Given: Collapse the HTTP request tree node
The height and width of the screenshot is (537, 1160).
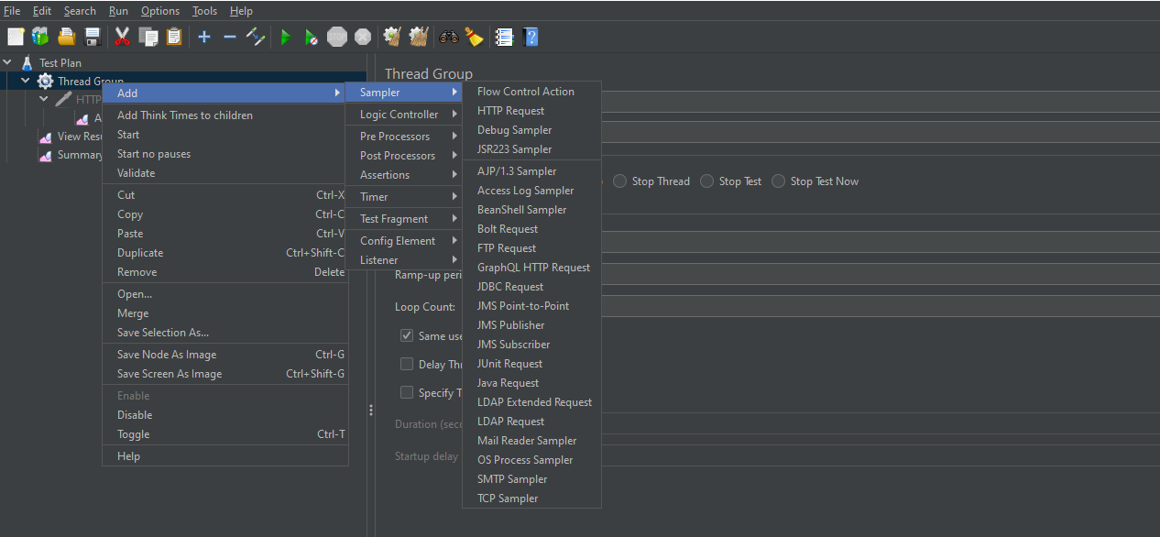Looking at the screenshot, I should point(44,99).
